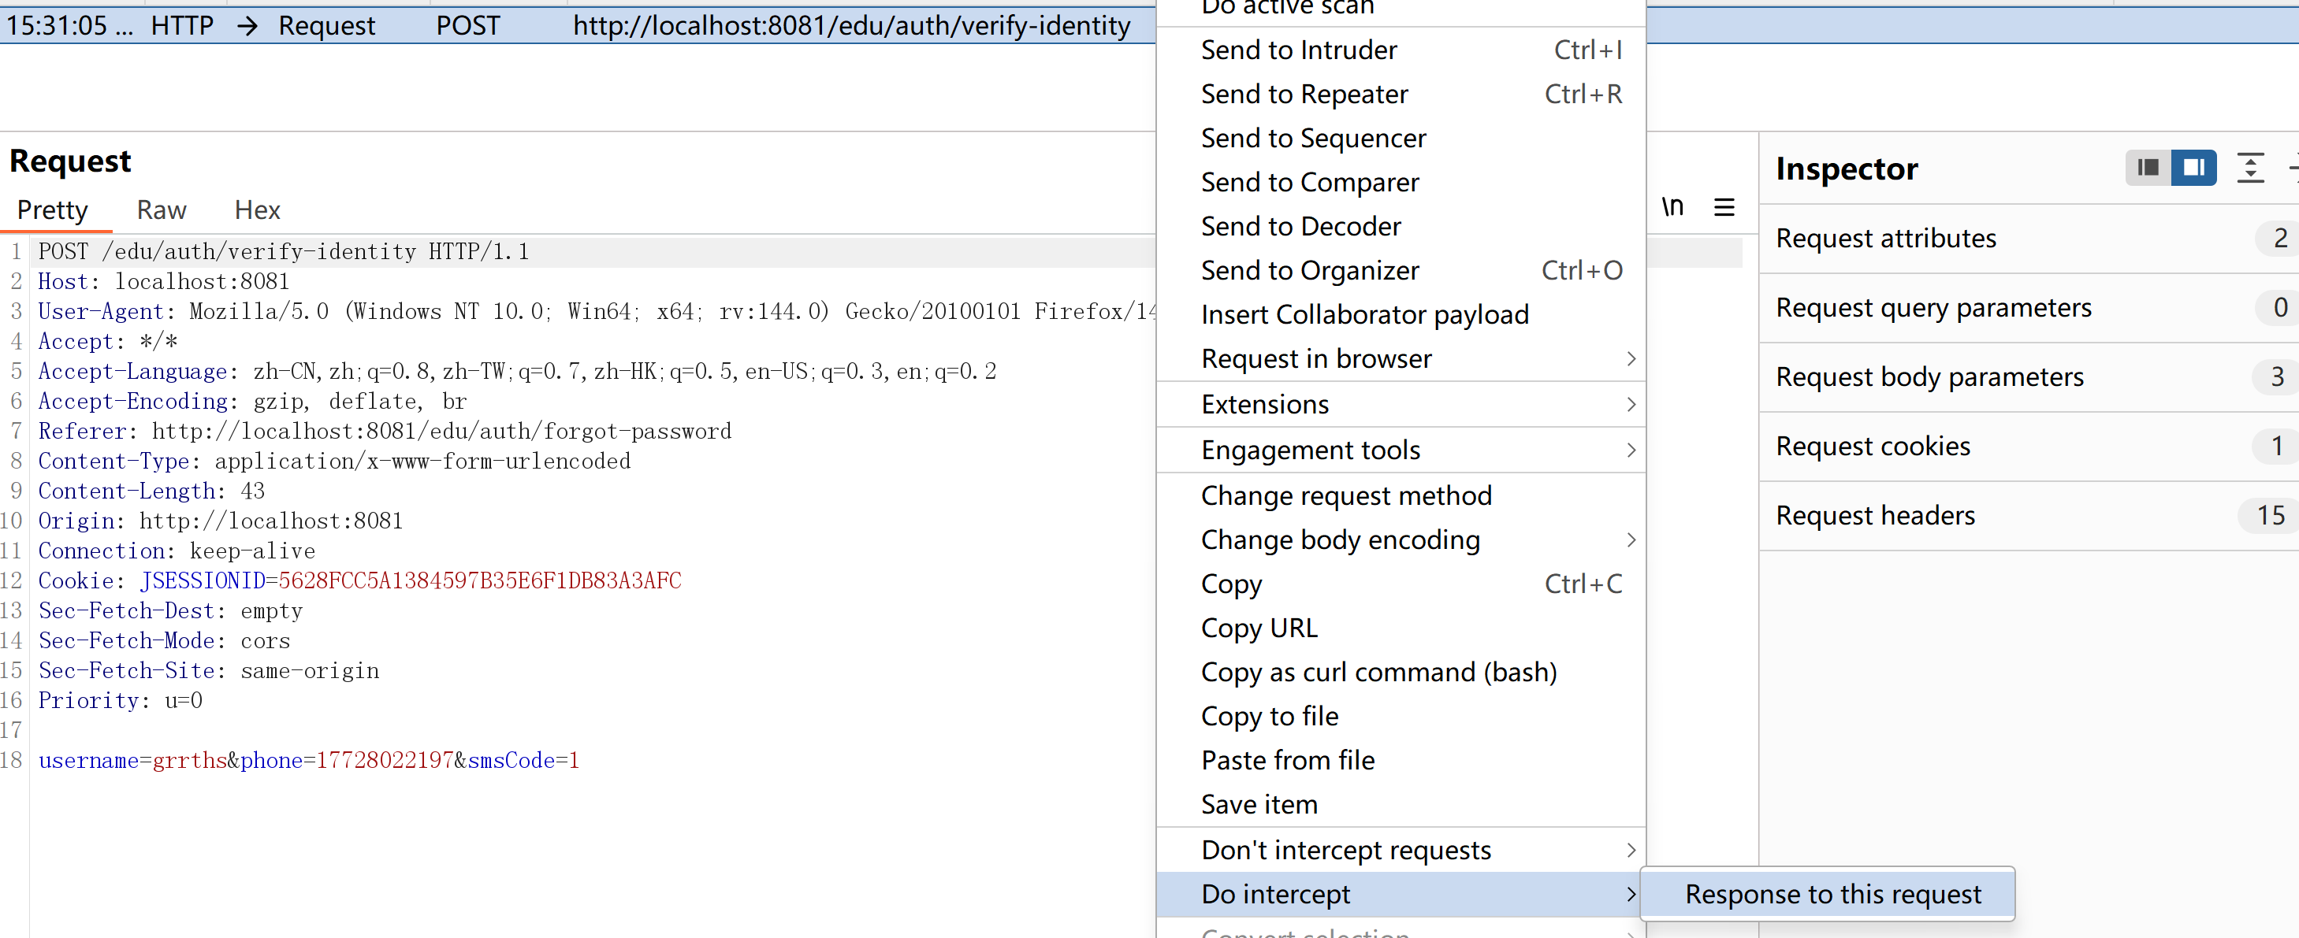This screenshot has width=2299, height=938.
Task: Click the request body parameter line
Action: [309, 761]
